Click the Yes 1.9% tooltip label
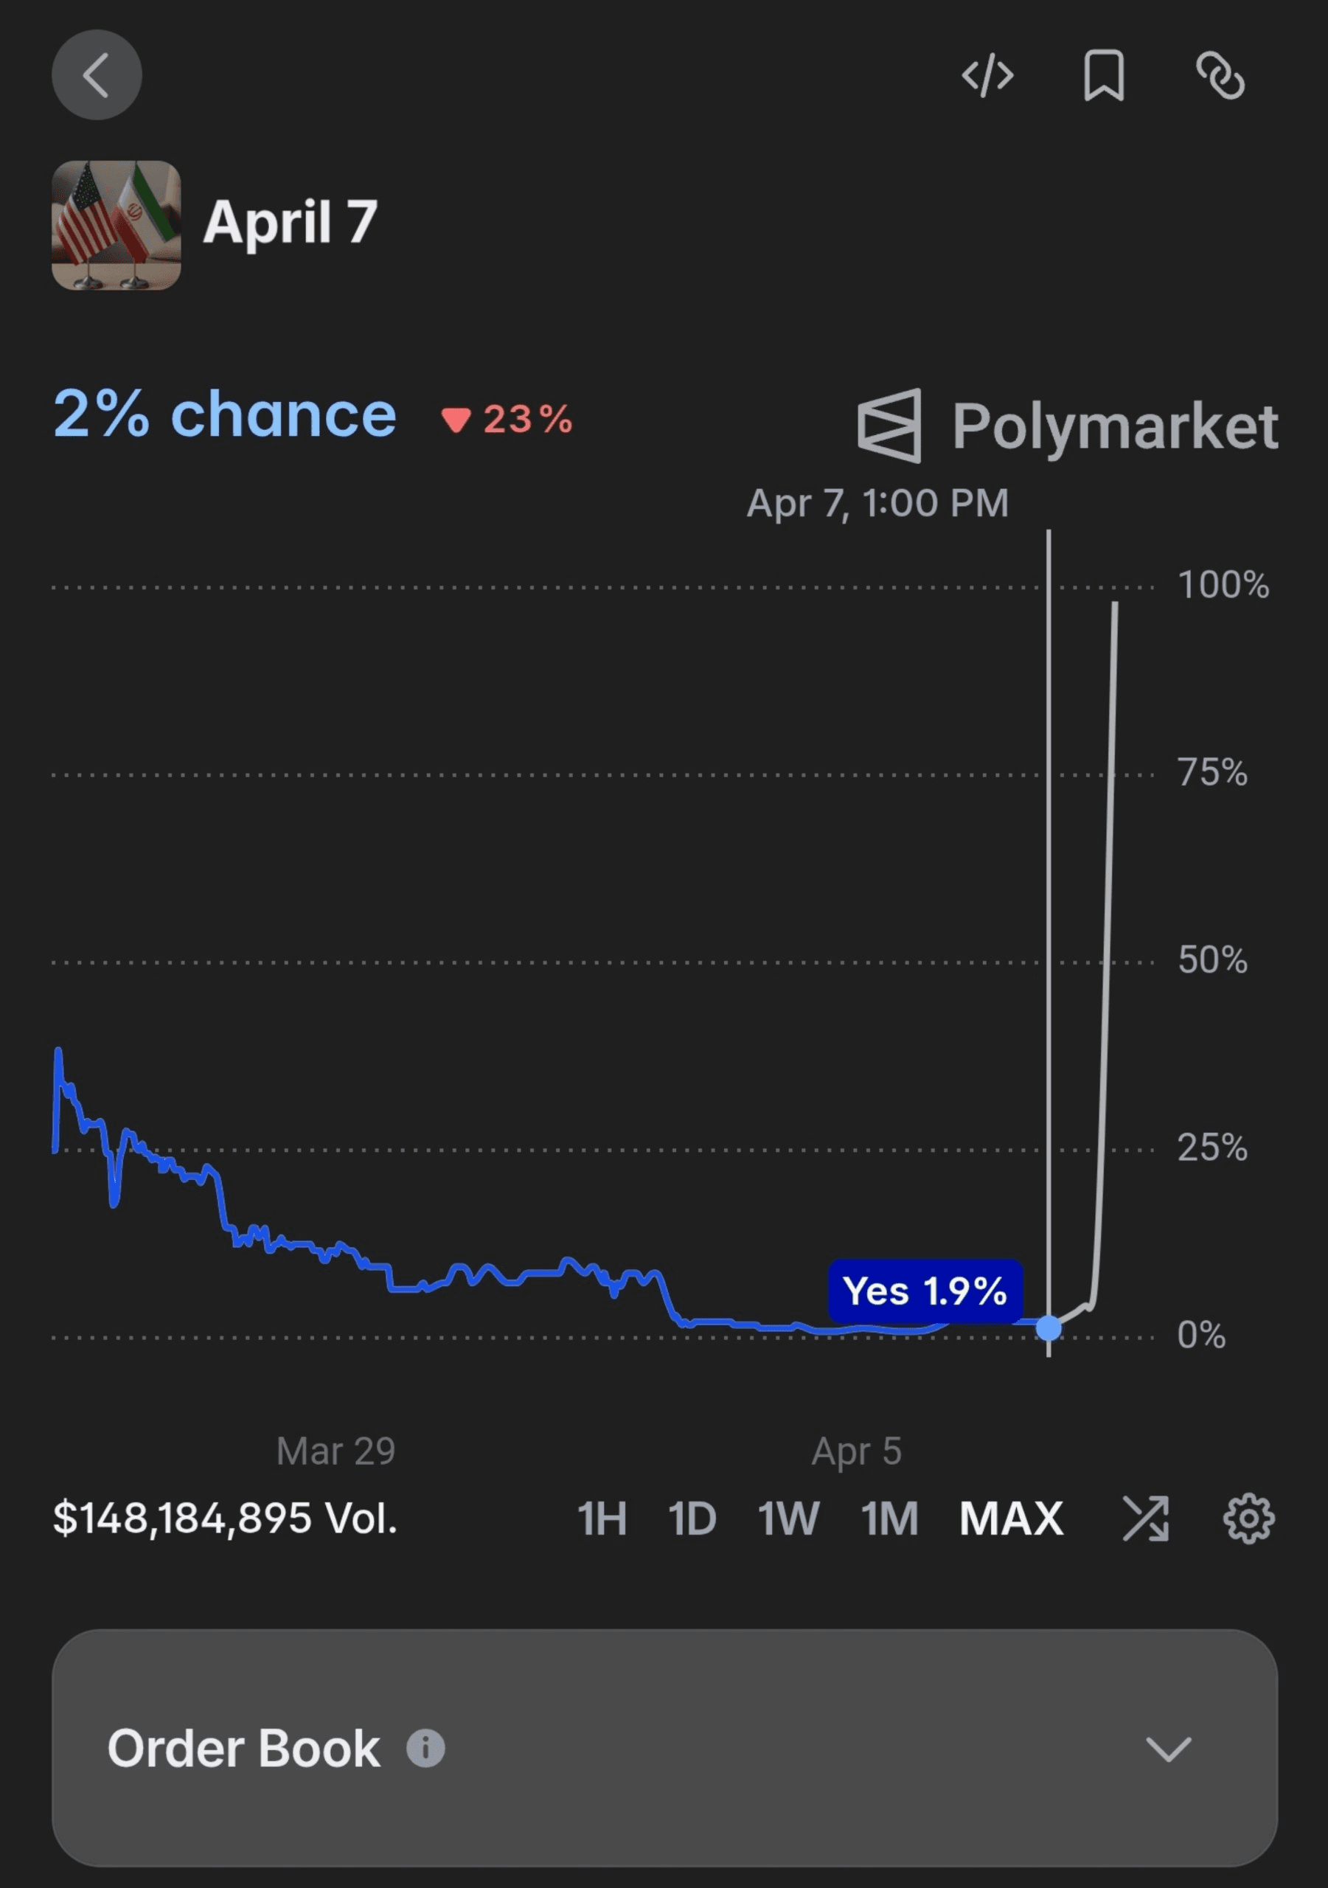The width and height of the screenshot is (1328, 1888). tap(925, 1291)
